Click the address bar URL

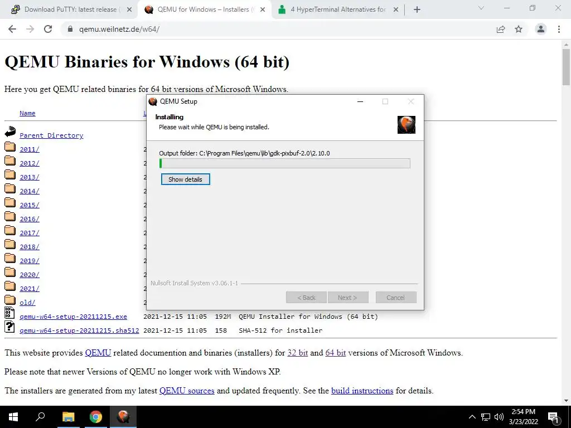[119, 29]
